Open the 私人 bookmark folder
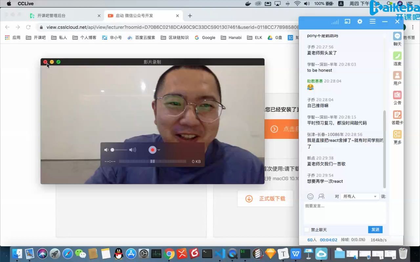420x262 pixels. pyautogui.click(x=59, y=38)
